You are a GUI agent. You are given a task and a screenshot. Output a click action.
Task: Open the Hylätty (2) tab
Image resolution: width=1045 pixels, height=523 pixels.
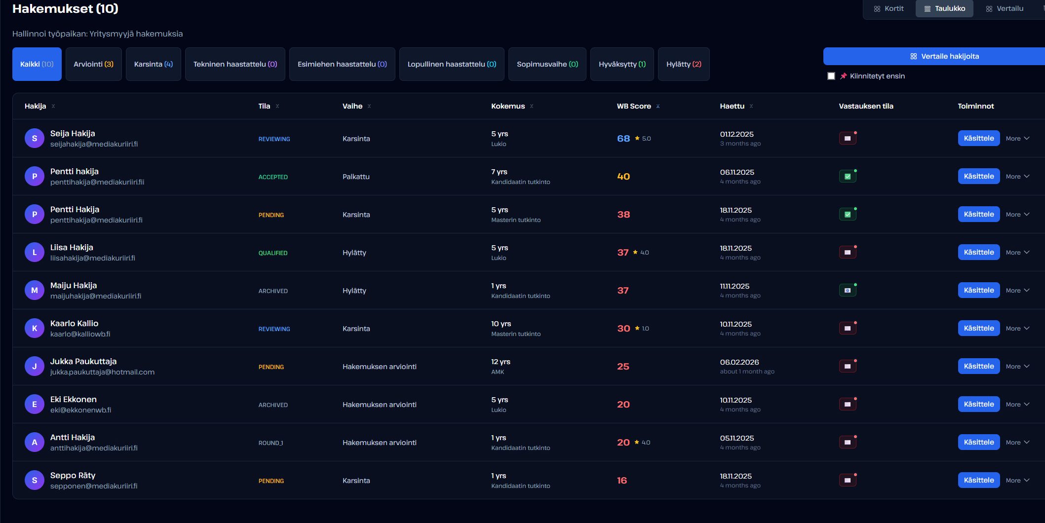[683, 64]
